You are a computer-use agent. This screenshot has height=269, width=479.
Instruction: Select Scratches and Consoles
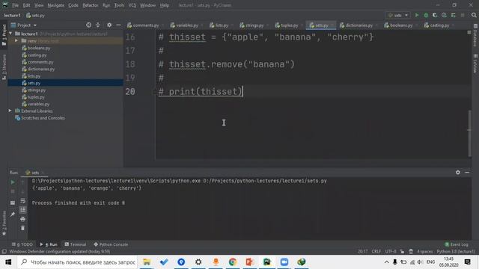(40, 118)
